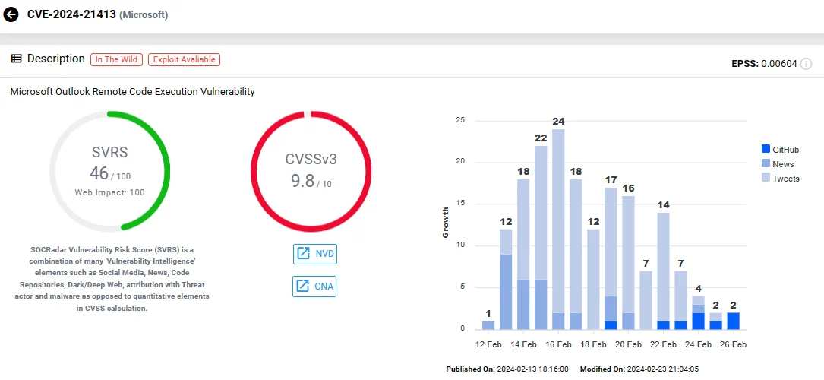Image resolution: width=824 pixels, height=380 pixels.
Task: Click the Description list icon
Action: (16, 59)
